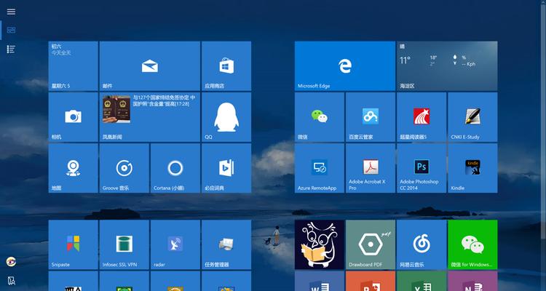
Task: Open the OneNote tile
Action: pos(472,281)
